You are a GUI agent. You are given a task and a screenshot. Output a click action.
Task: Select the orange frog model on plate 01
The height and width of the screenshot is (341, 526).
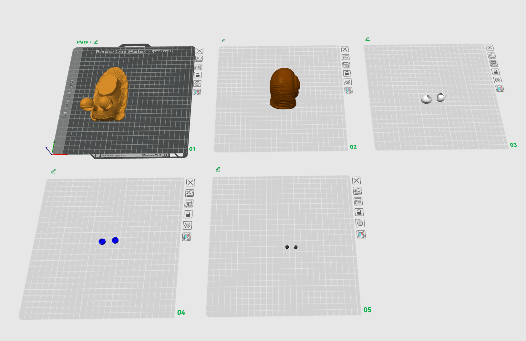click(x=108, y=95)
